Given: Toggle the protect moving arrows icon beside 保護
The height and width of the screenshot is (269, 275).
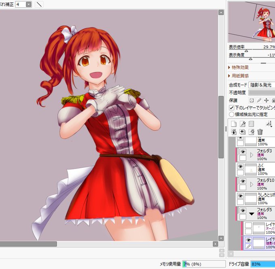Looking at the screenshot, I should click(x=266, y=100).
